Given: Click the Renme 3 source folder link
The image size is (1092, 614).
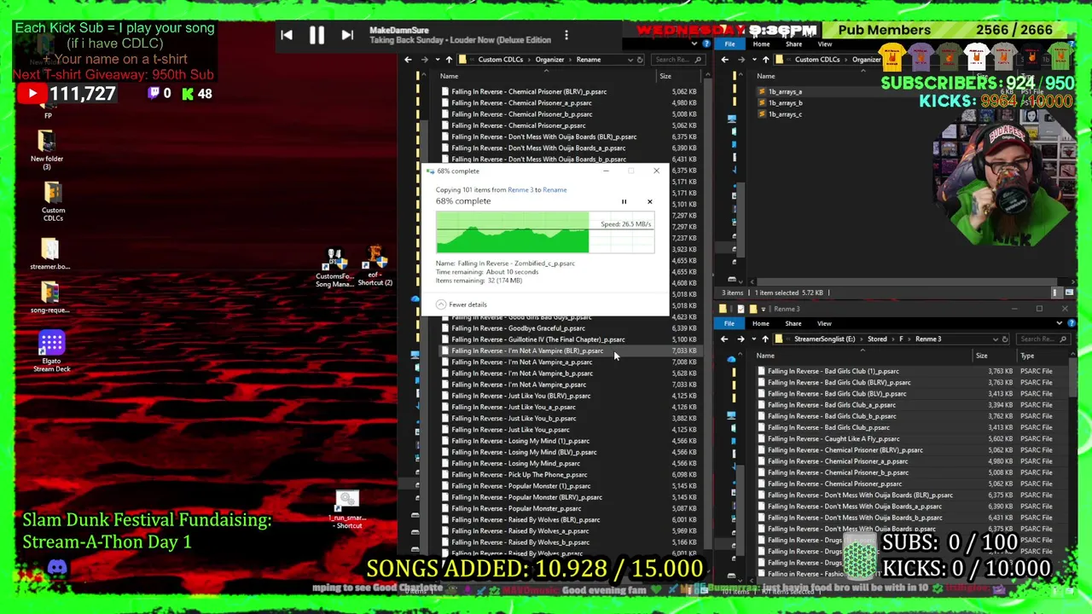Looking at the screenshot, I should (x=520, y=190).
